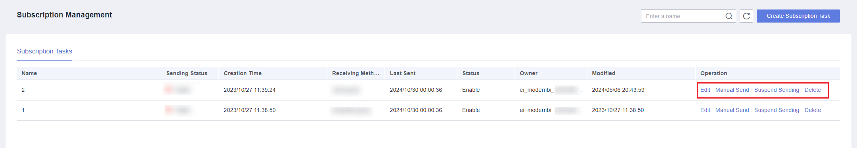The width and height of the screenshot is (857, 148).
Task: Click the Last Sent column header
Action: pyautogui.click(x=403, y=73)
